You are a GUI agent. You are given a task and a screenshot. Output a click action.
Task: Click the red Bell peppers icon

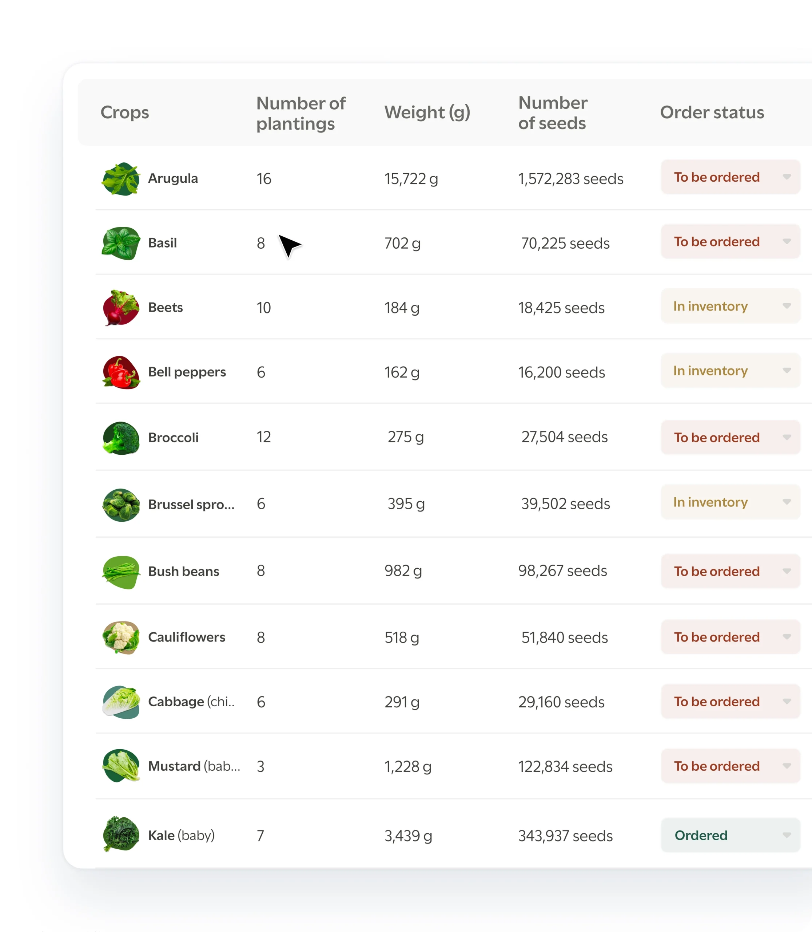coord(120,372)
